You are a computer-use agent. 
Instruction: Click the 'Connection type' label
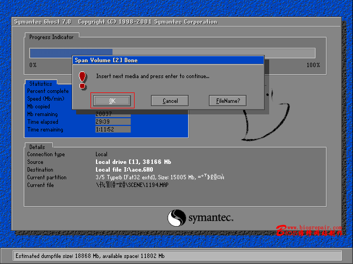point(46,154)
